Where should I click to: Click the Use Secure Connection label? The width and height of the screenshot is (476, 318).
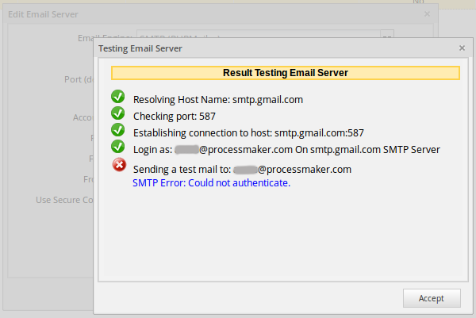65,200
